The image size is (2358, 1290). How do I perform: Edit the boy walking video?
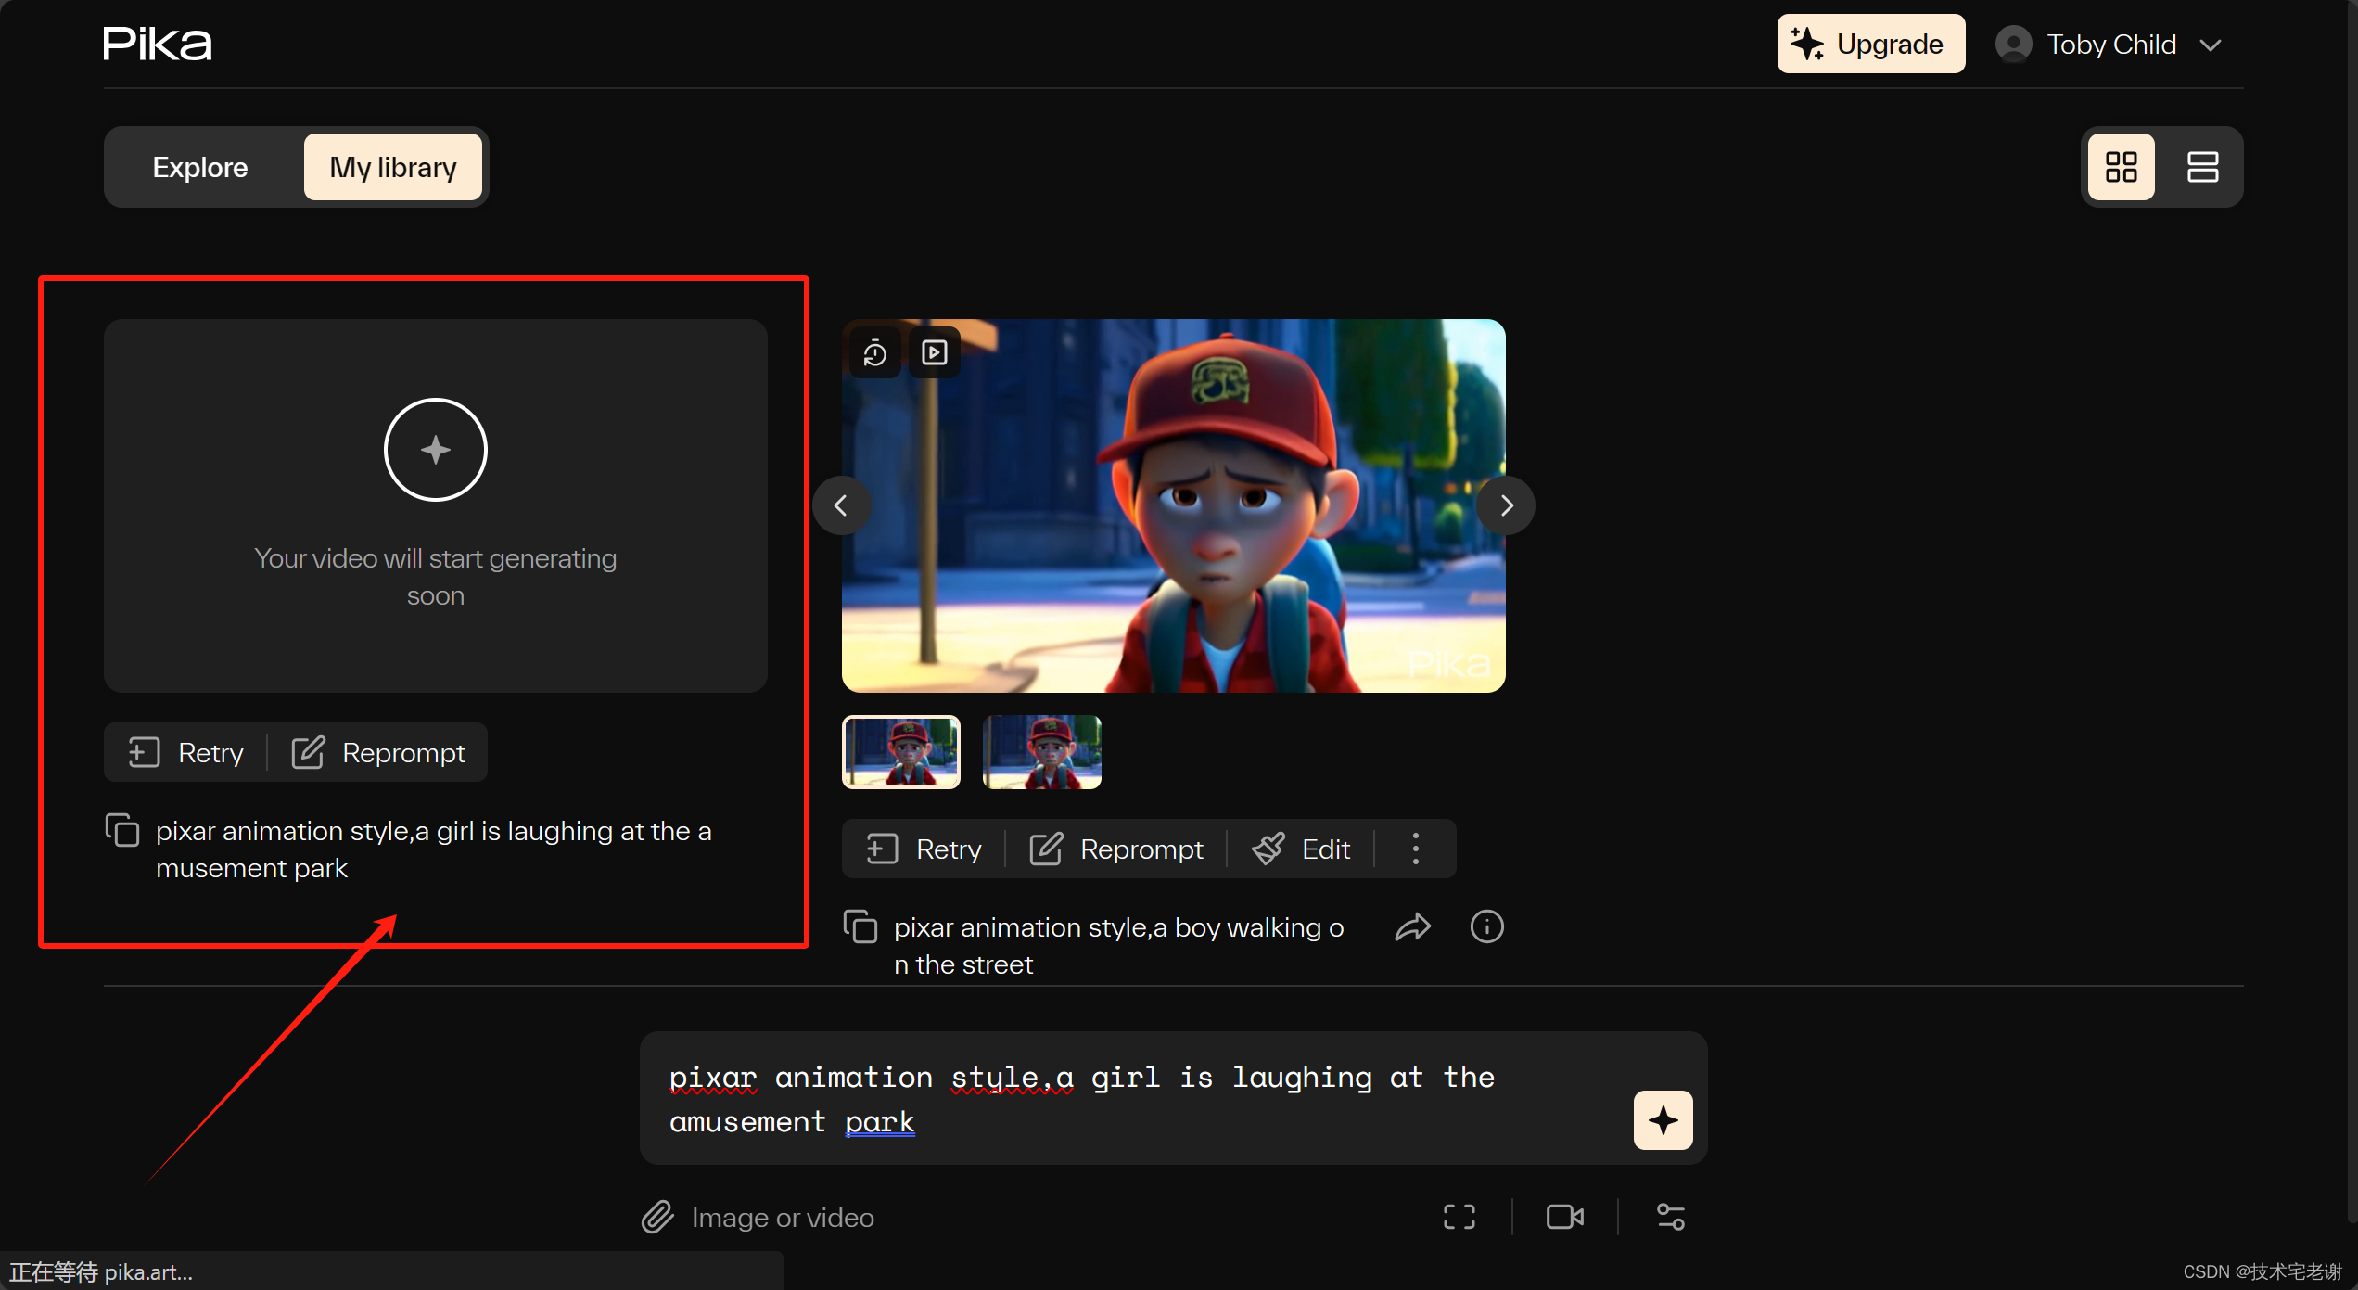(1301, 849)
